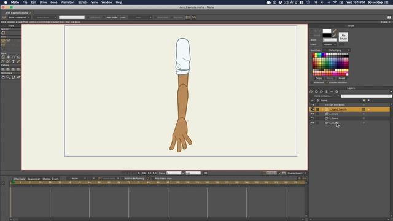
Task: Open the Draw menu
Action: tap(43, 2)
